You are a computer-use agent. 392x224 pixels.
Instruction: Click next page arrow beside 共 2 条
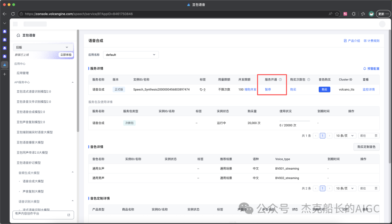point(330,188)
